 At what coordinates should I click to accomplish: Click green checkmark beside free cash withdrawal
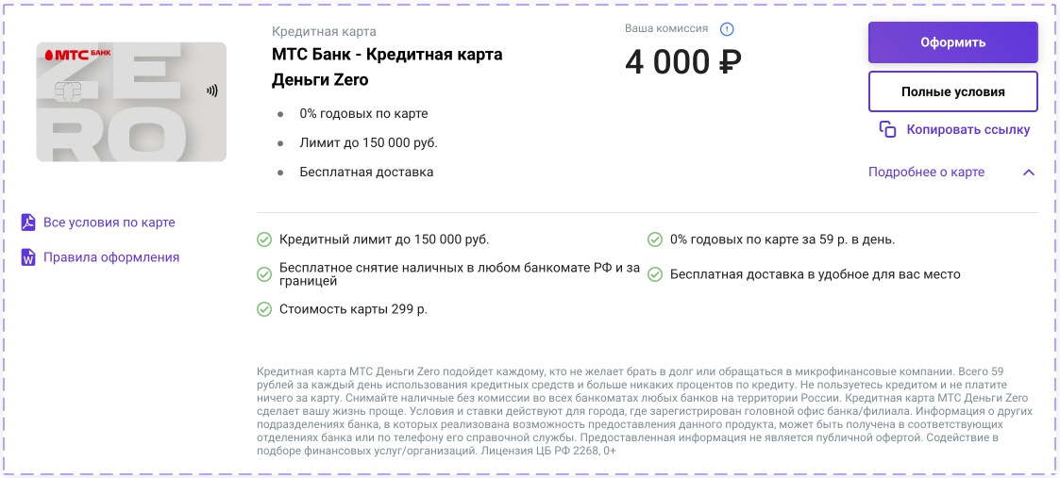coord(264,274)
